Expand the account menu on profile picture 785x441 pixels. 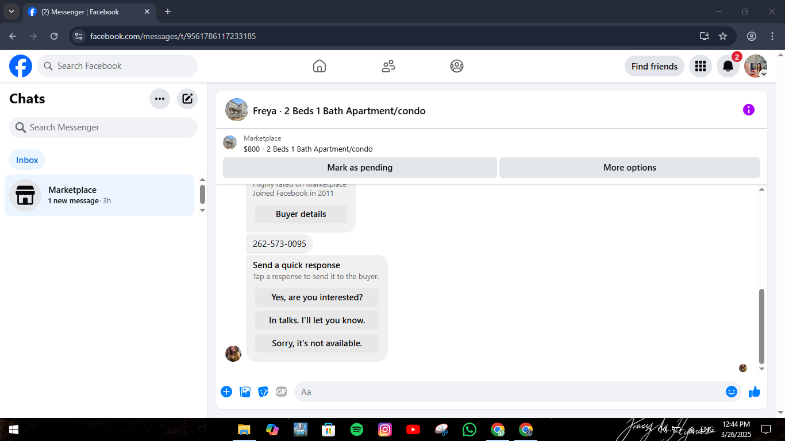point(763,74)
